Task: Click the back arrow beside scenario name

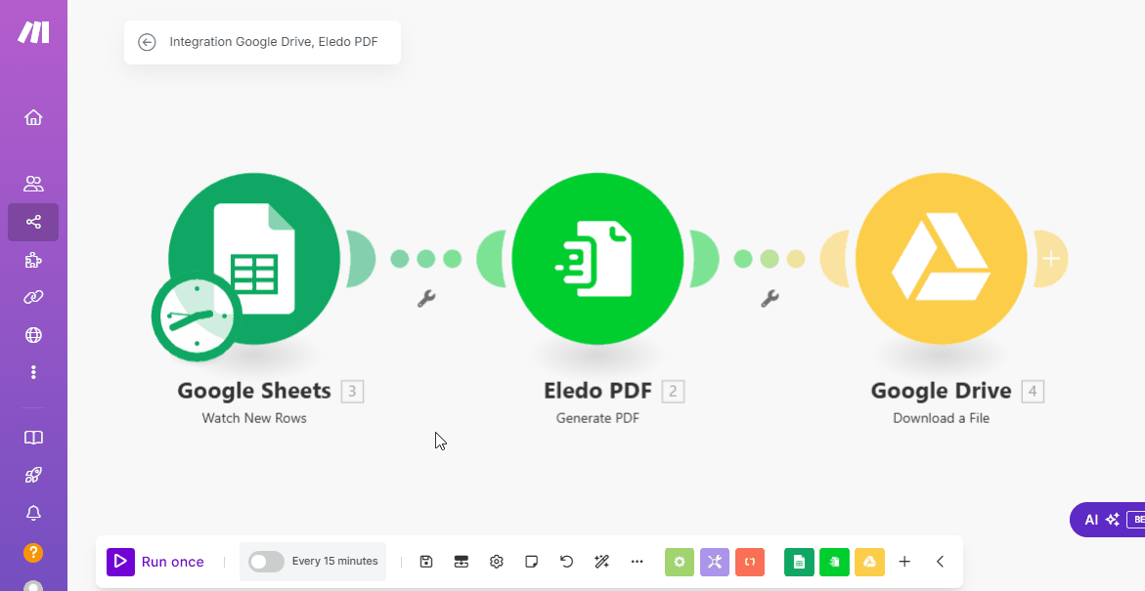Action: 147,42
